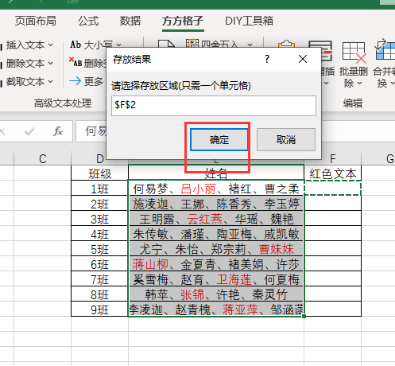The image size is (395, 366).
Task: Open the 公式 ribbon tab
Action: (x=88, y=21)
